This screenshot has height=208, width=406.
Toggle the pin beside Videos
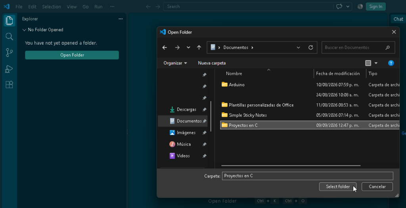click(x=204, y=156)
